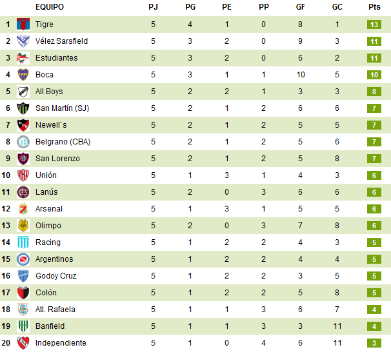391x354 pixels.
Task: Click the Vélez Sarsfield crest icon
Action: pyautogui.click(x=23, y=41)
